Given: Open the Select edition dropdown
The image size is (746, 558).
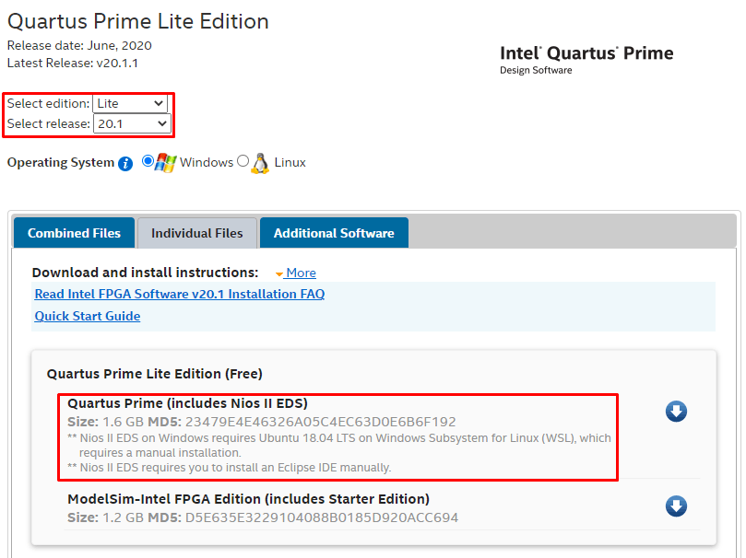Looking at the screenshot, I should (130, 103).
